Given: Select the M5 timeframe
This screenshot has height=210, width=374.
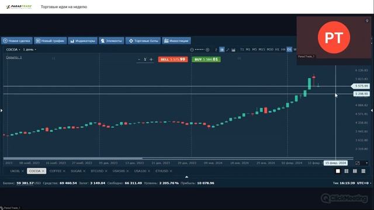Looking at the screenshot, I should pos(254,49).
